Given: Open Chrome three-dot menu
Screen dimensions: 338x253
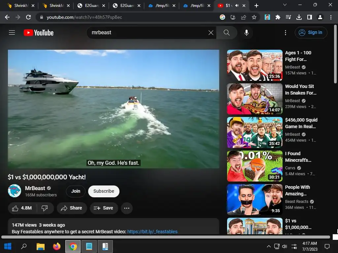Looking at the screenshot, I should pos(331,17).
